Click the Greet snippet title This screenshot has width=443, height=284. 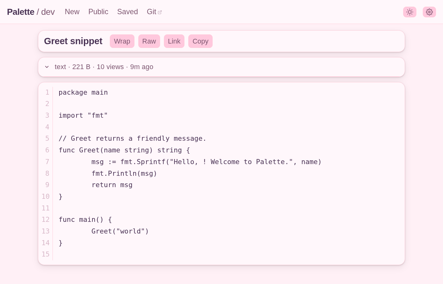73,41
